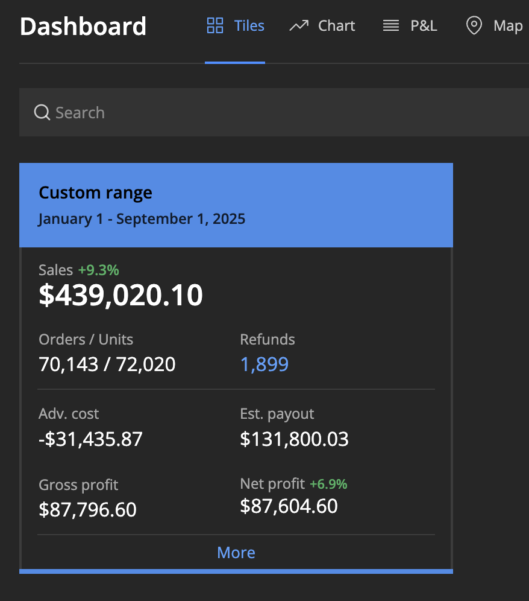529x601 pixels.
Task: Click the search magnifying glass icon
Action: [42, 113]
